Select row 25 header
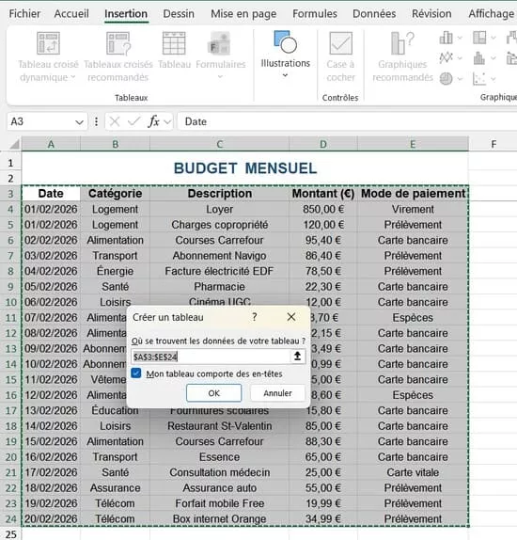The image size is (517, 540). pos(10,534)
